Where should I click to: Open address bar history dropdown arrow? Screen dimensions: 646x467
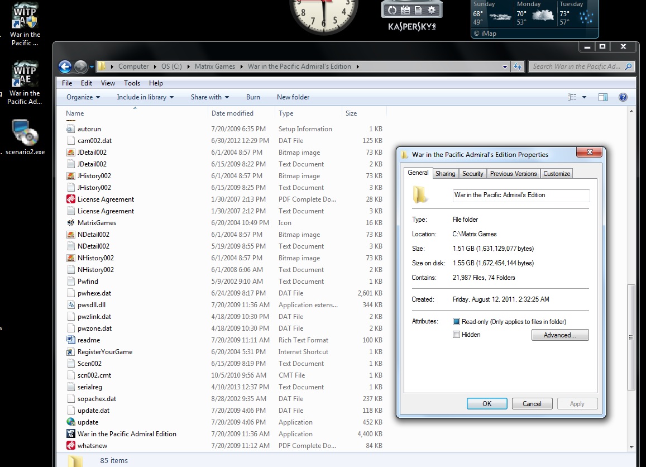pyautogui.click(x=505, y=67)
